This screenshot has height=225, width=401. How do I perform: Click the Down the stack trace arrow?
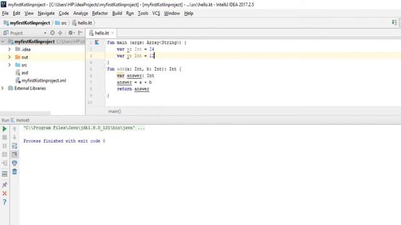[14, 137]
